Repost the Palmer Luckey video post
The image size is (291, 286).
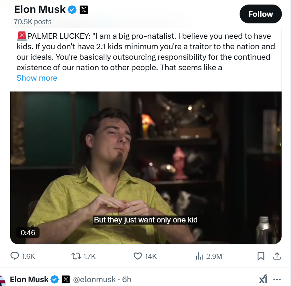[x=76, y=256]
